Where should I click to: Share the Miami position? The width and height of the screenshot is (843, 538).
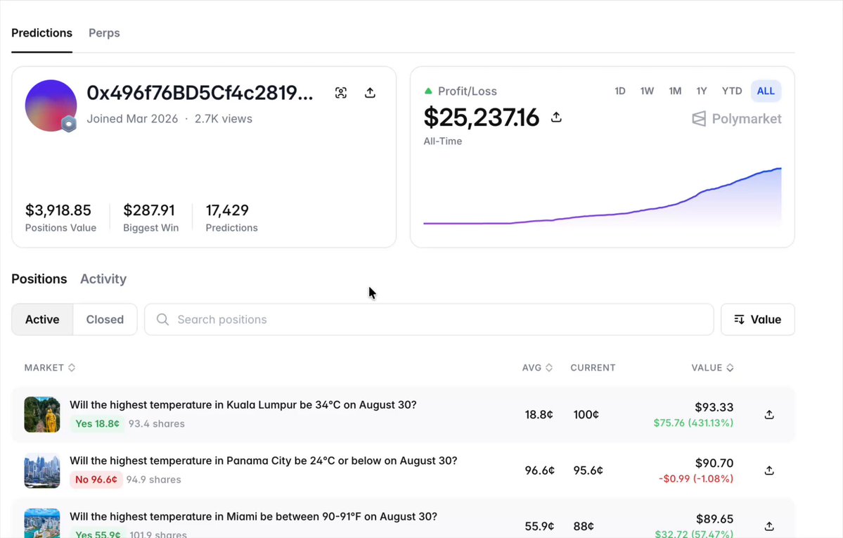[x=769, y=525]
